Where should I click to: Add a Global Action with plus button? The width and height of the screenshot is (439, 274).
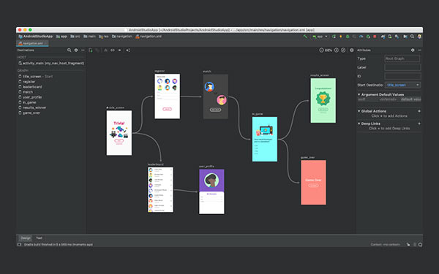pos(419,111)
